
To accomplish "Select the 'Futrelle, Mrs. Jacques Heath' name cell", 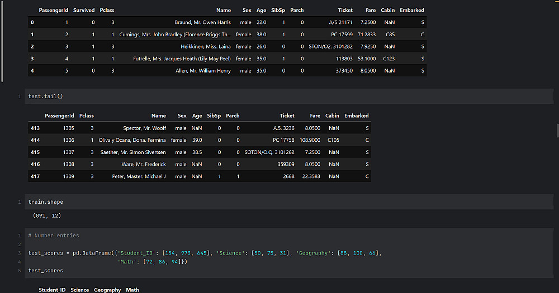I will pyautogui.click(x=182, y=59).
